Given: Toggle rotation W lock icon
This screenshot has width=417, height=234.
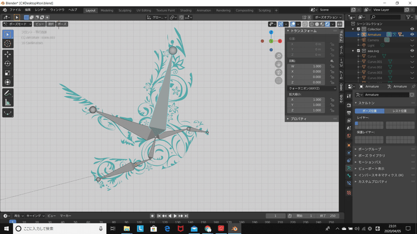Looking at the screenshot, I should pyautogui.click(x=332, y=67).
